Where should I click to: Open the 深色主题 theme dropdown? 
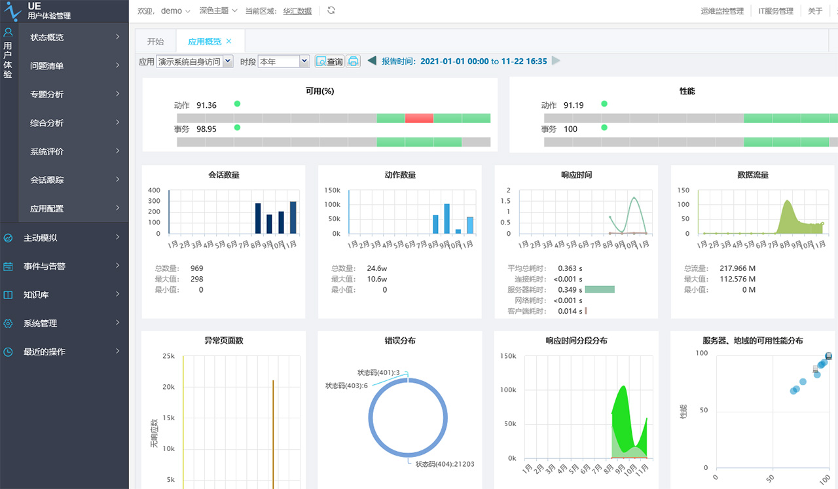coord(218,11)
